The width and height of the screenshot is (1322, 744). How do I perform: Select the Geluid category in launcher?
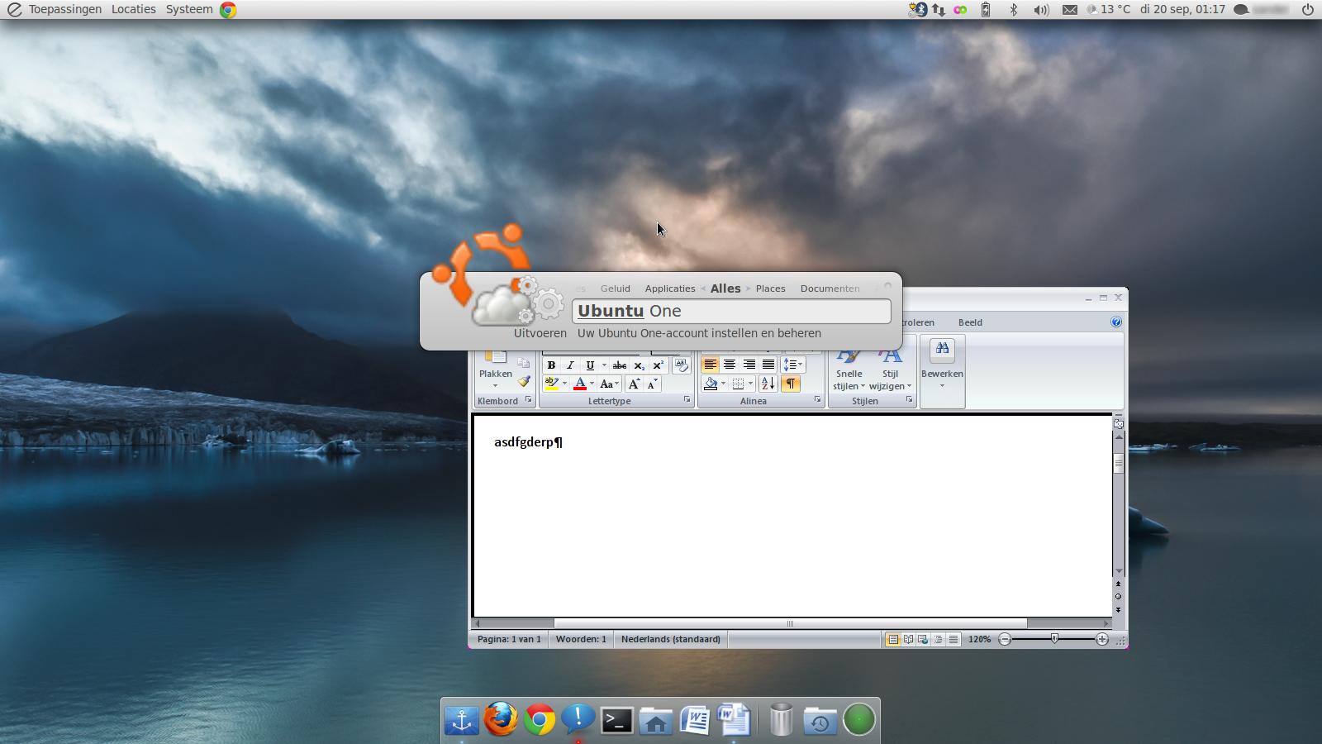click(x=616, y=289)
